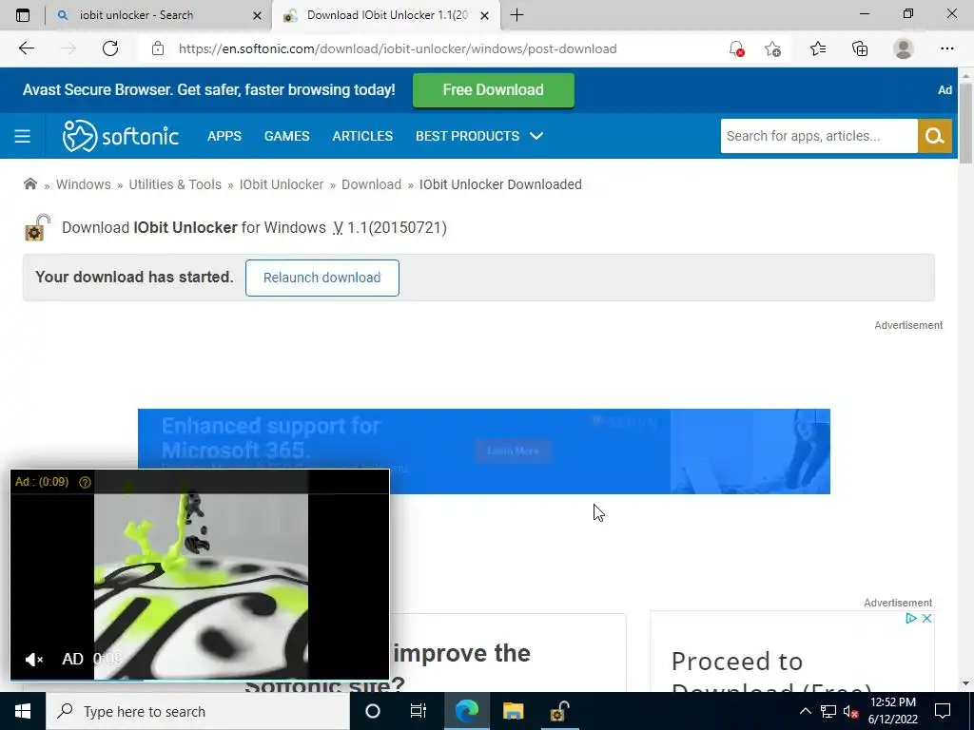974x730 pixels.
Task: Open the taskbar clock and date
Action: click(x=892, y=711)
